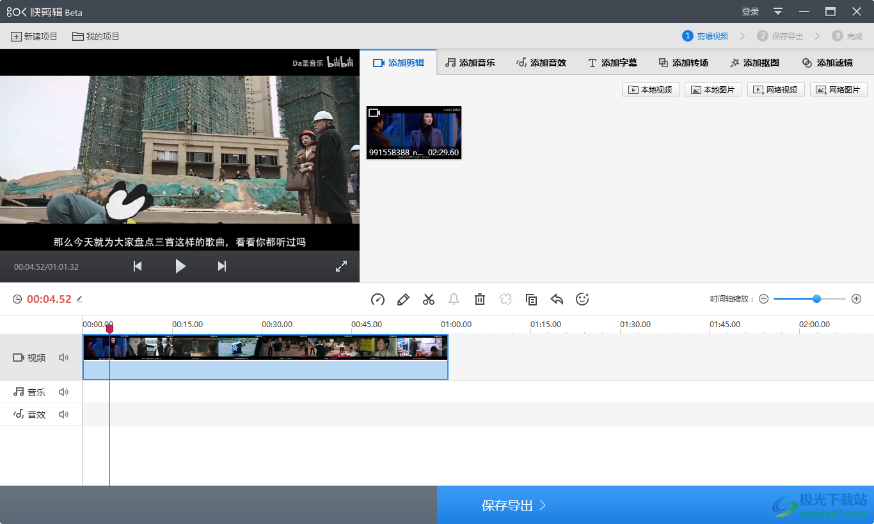
Task: Click the 00:30.00 ruler mark
Action: pos(277,325)
